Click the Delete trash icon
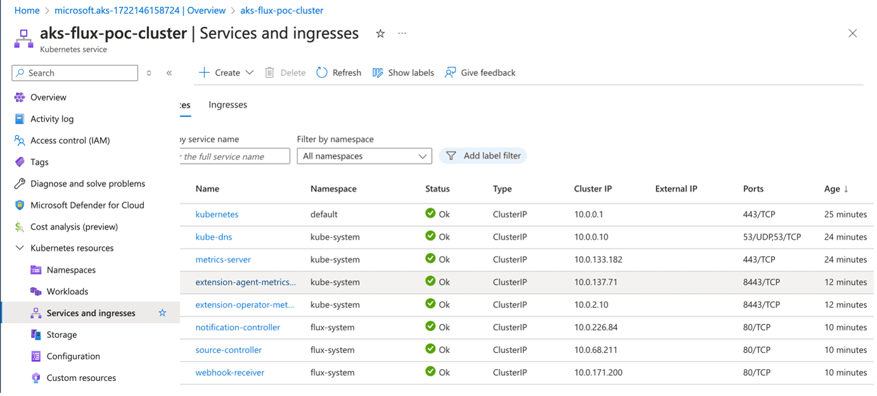 click(269, 73)
